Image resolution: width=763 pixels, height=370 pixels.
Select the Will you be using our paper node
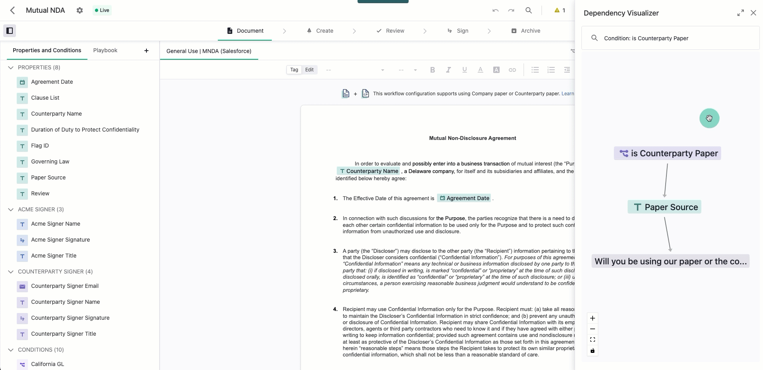pyautogui.click(x=670, y=262)
